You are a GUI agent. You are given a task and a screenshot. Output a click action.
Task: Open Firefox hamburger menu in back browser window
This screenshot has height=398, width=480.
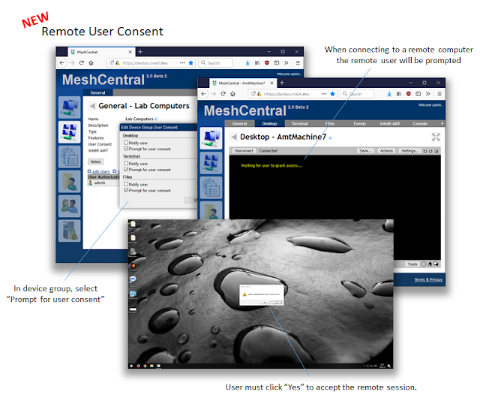[298, 63]
